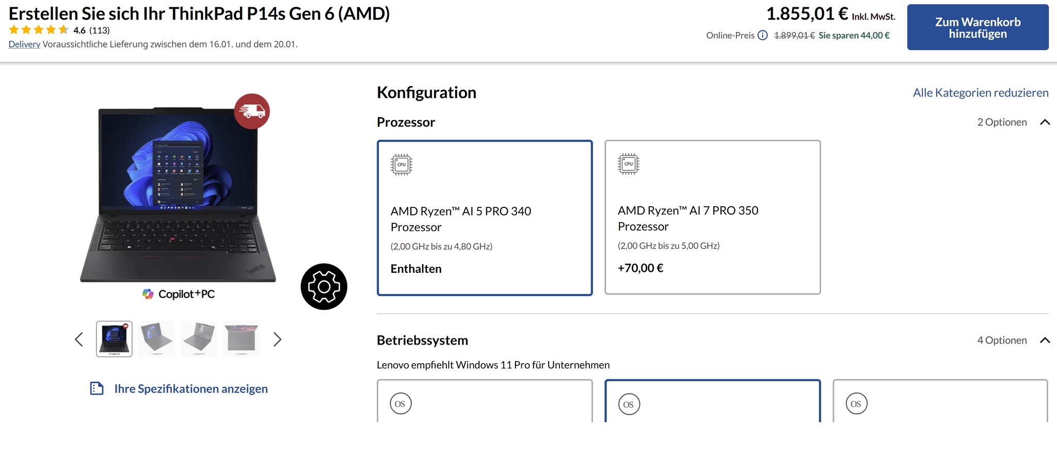Click the black gear configuration icon
The image size is (1057, 456).
[x=324, y=287]
